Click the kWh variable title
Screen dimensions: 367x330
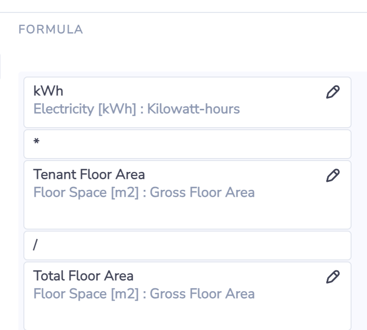click(x=48, y=91)
